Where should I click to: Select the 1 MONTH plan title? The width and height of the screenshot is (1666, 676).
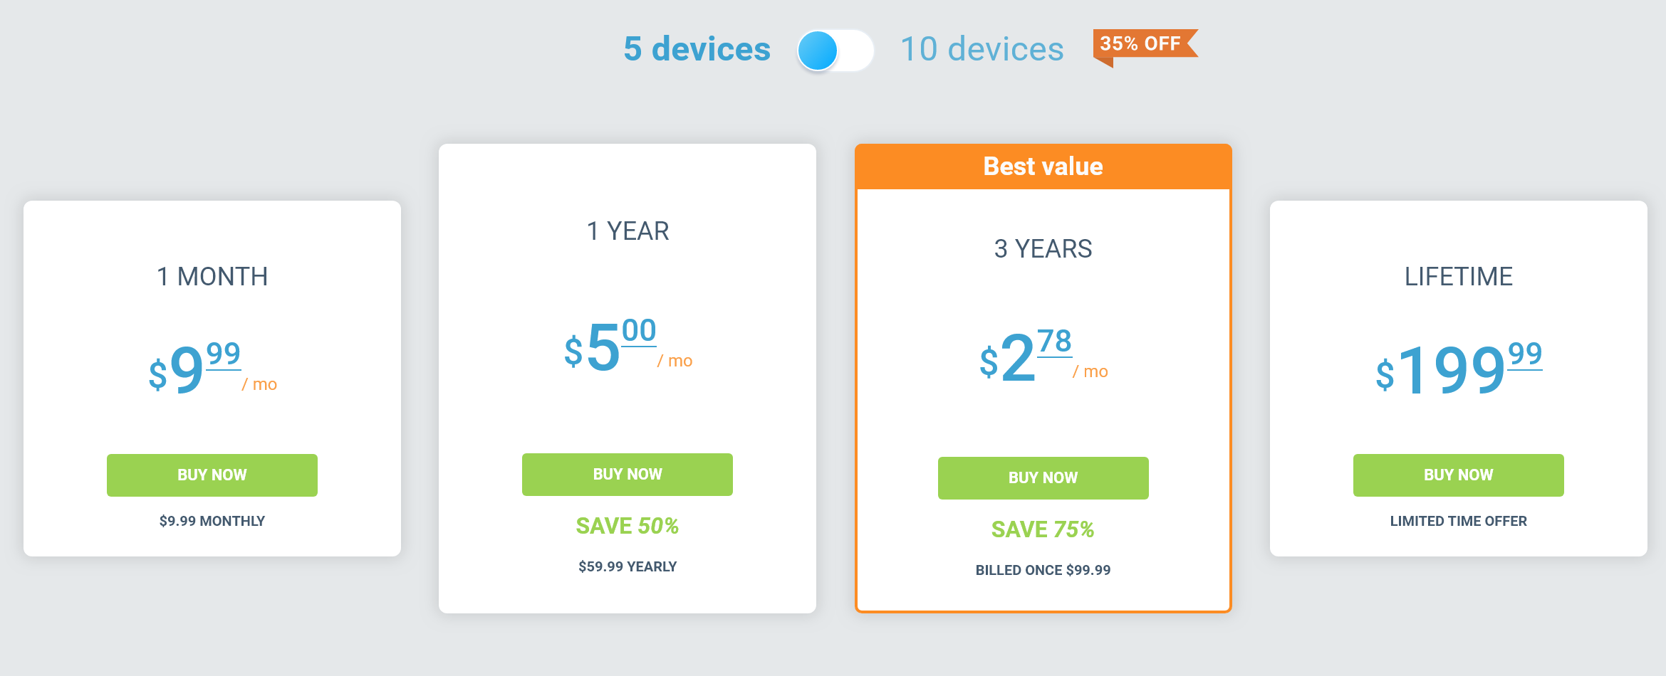212,276
